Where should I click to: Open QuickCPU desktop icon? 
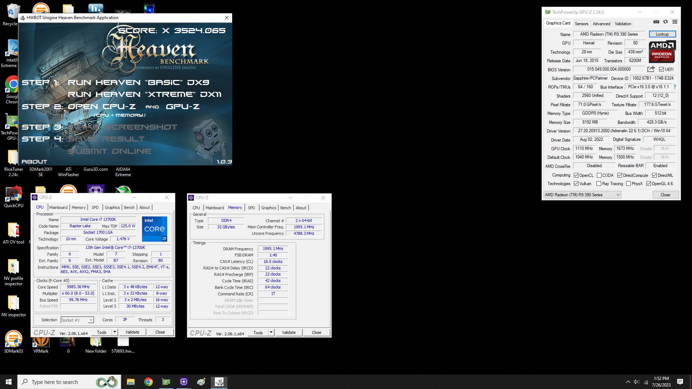[x=13, y=197]
